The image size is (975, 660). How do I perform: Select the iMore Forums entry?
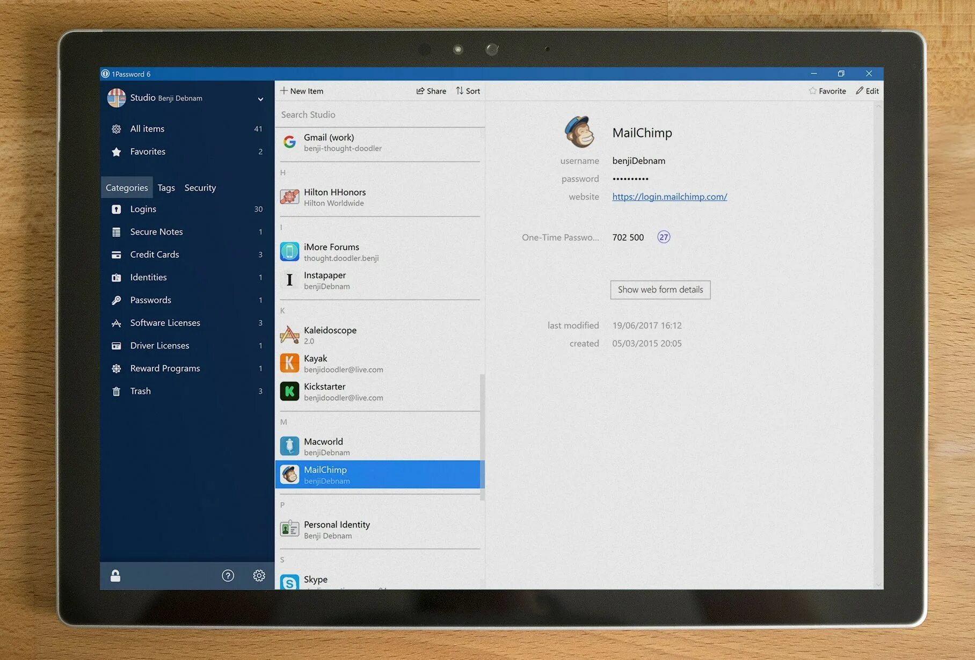380,252
